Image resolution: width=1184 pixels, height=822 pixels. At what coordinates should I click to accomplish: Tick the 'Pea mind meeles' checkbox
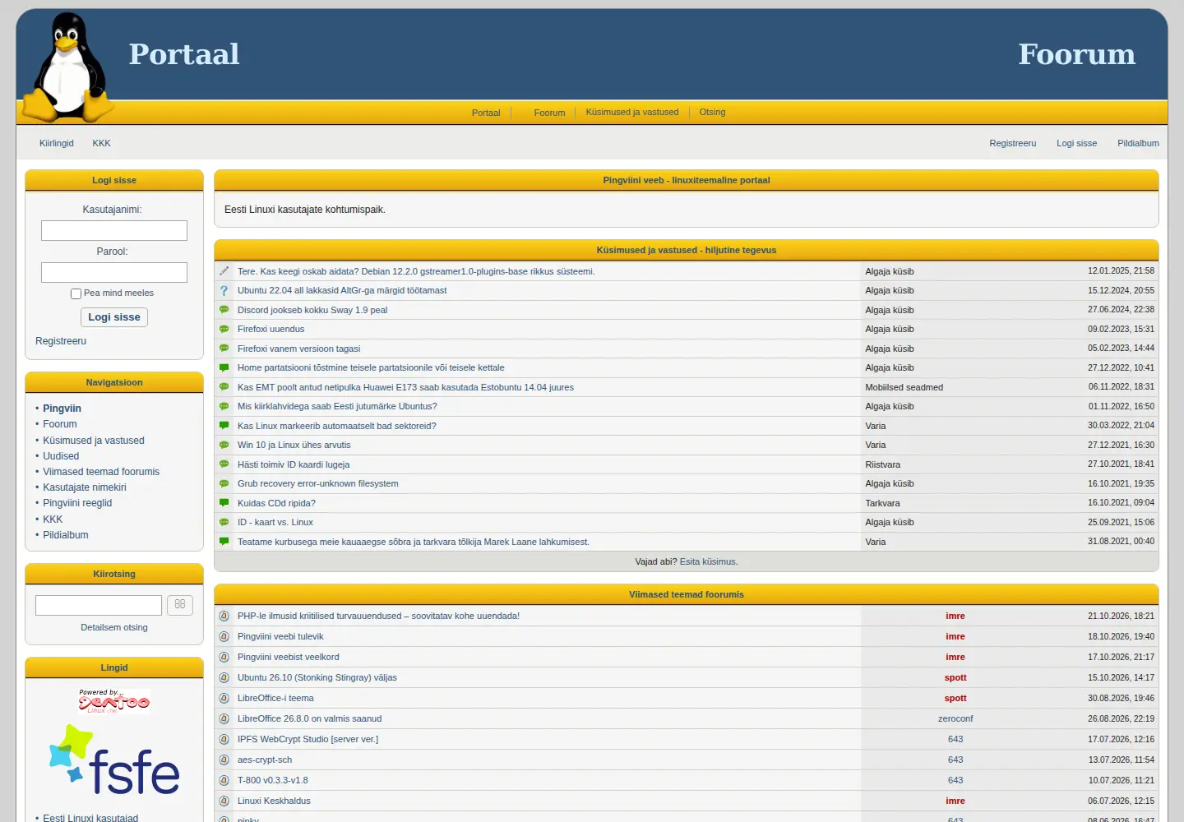coord(76,293)
